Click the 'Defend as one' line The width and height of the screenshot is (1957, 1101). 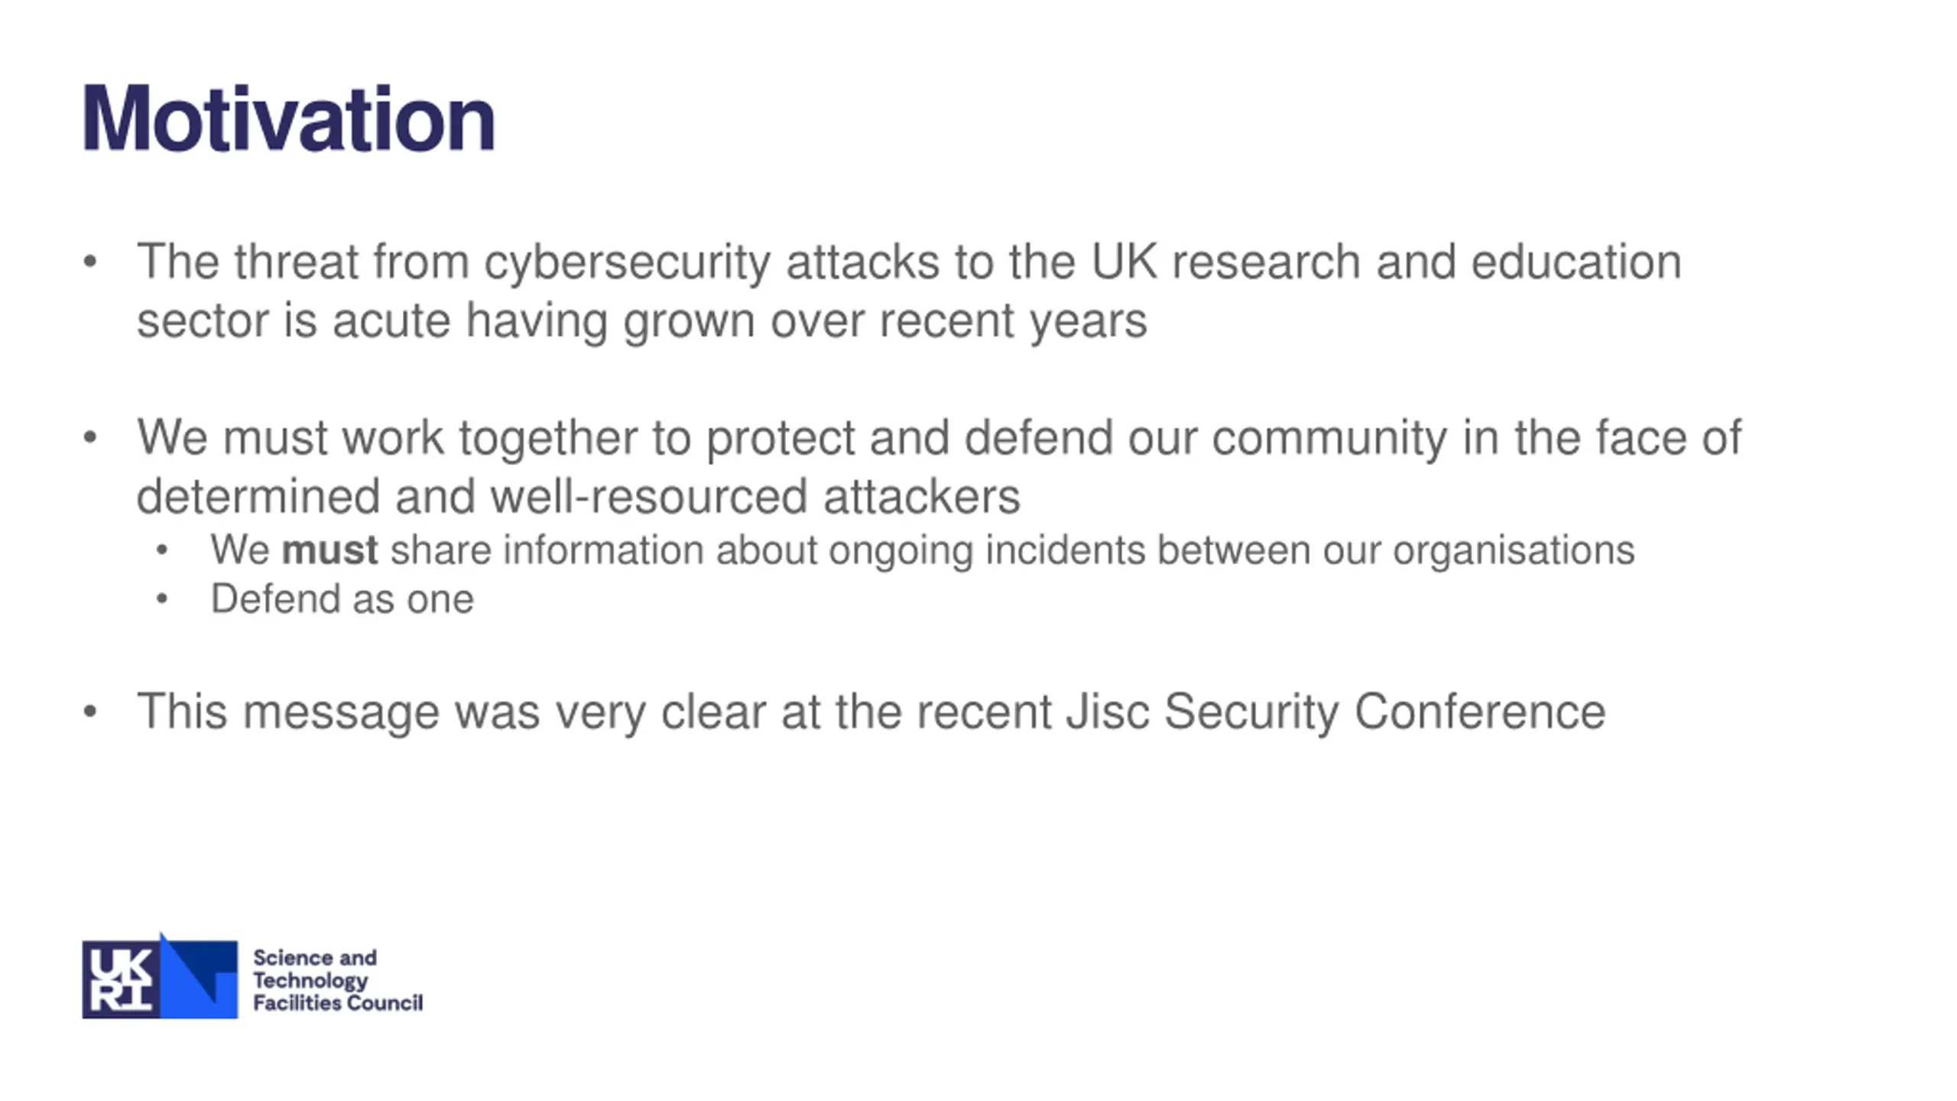(342, 599)
